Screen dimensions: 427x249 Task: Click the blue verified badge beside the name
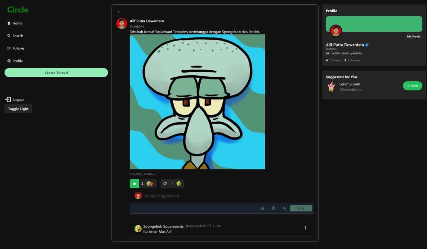tap(367, 45)
